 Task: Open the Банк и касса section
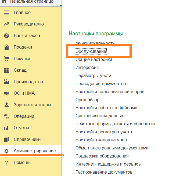coord(27,35)
